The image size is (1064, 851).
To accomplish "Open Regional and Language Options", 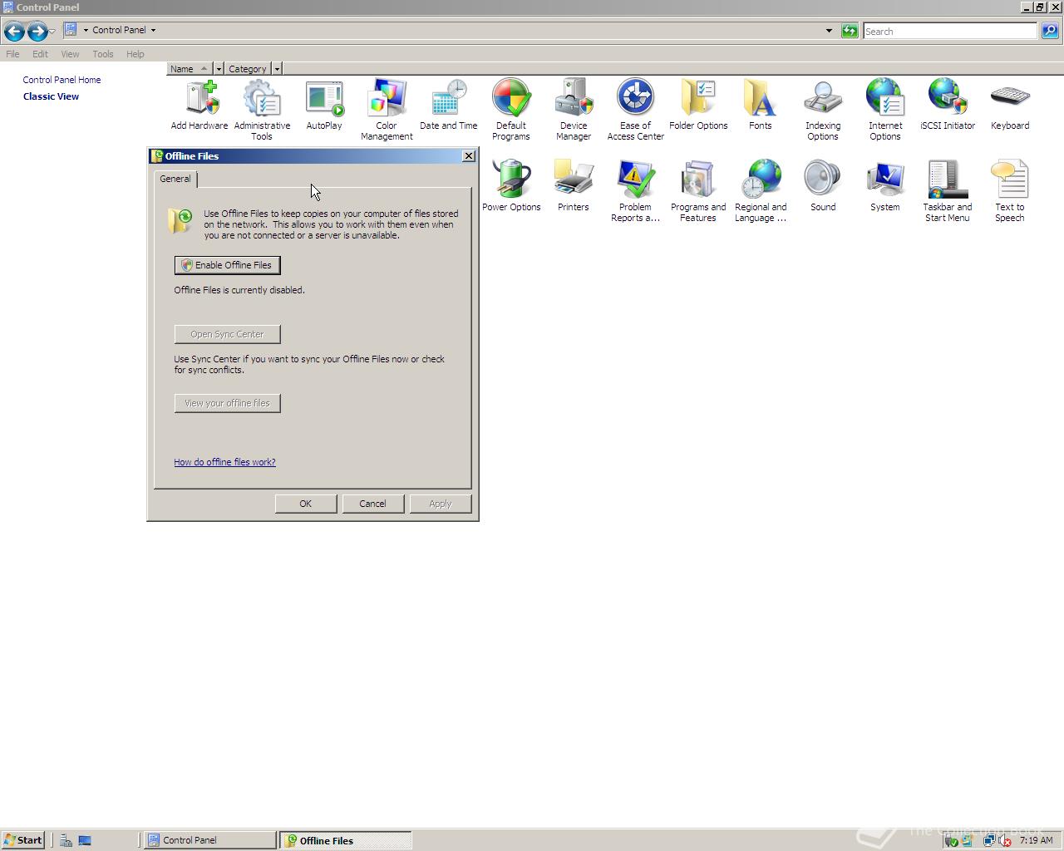I will pyautogui.click(x=761, y=191).
